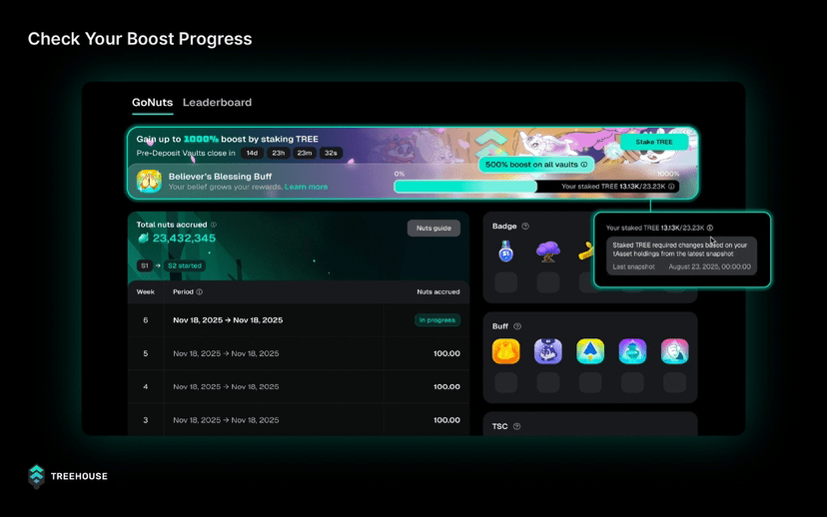Click info icon on 500% boost label
The height and width of the screenshot is (517, 827).
coord(584,165)
